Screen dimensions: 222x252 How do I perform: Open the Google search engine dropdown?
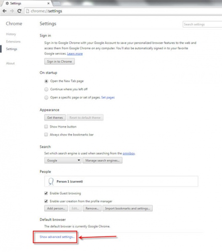[x=63, y=160]
